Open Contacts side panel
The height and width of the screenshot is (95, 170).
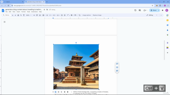(168, 30)
